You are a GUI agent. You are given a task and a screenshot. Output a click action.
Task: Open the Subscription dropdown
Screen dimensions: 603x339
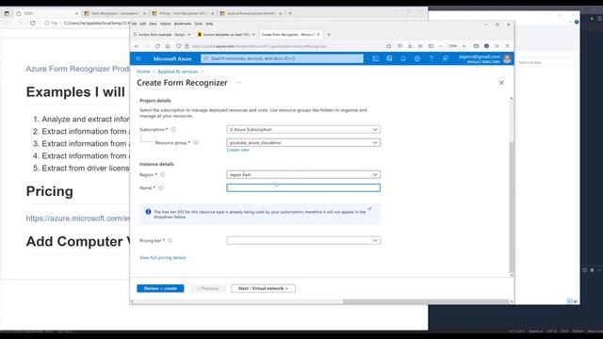click(303, 130)
